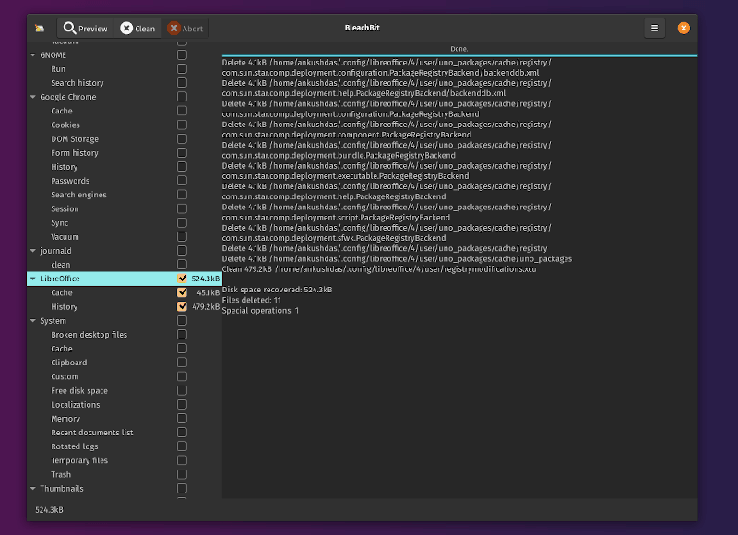Image resolution: width=738 pixels, height=535 pixels.
Task: Select Sync under Google Chrome
Action: click(59, 223)
